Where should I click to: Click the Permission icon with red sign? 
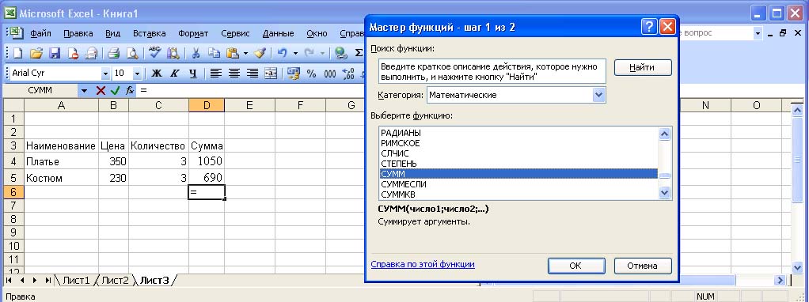pyautogui.click(x=73, y=53)
